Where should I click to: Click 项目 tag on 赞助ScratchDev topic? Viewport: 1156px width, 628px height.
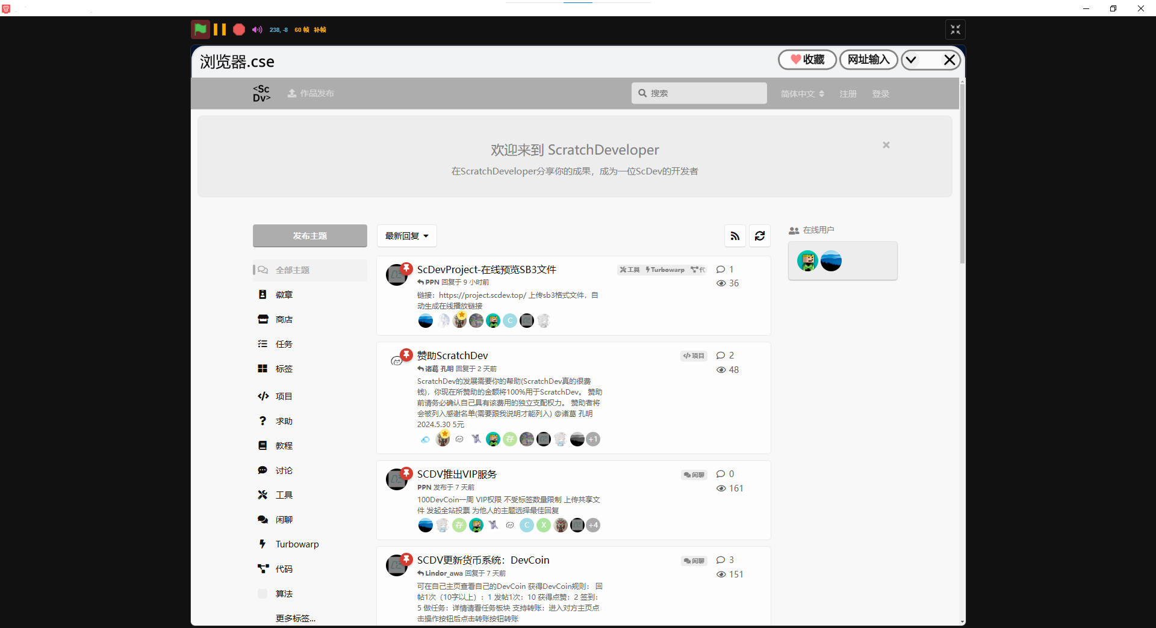point(694,356)
